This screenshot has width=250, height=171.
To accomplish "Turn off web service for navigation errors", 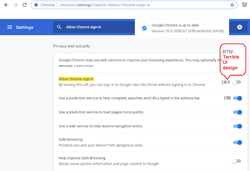I will pyautogui.click(x=237, y=126).
